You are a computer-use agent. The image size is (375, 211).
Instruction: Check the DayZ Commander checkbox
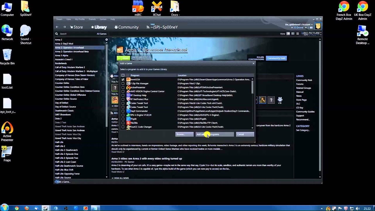click(123, 111)
